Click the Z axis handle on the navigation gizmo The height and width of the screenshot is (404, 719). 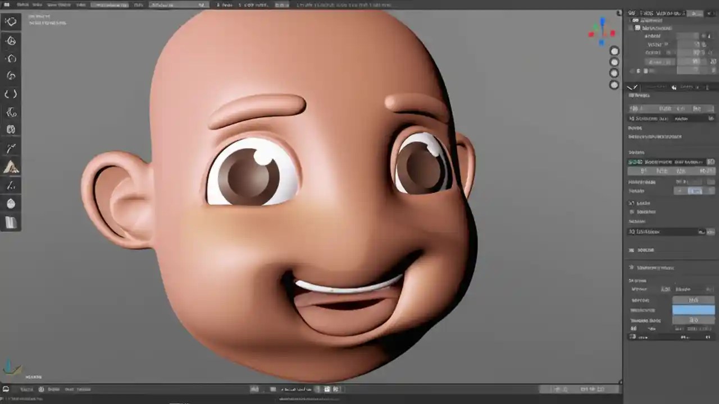tap(602, 21)
